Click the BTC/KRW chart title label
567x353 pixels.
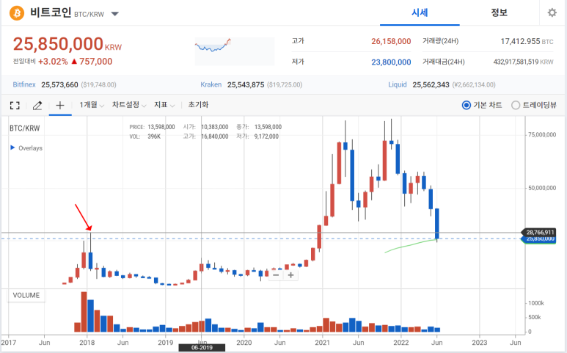[25, 128]
